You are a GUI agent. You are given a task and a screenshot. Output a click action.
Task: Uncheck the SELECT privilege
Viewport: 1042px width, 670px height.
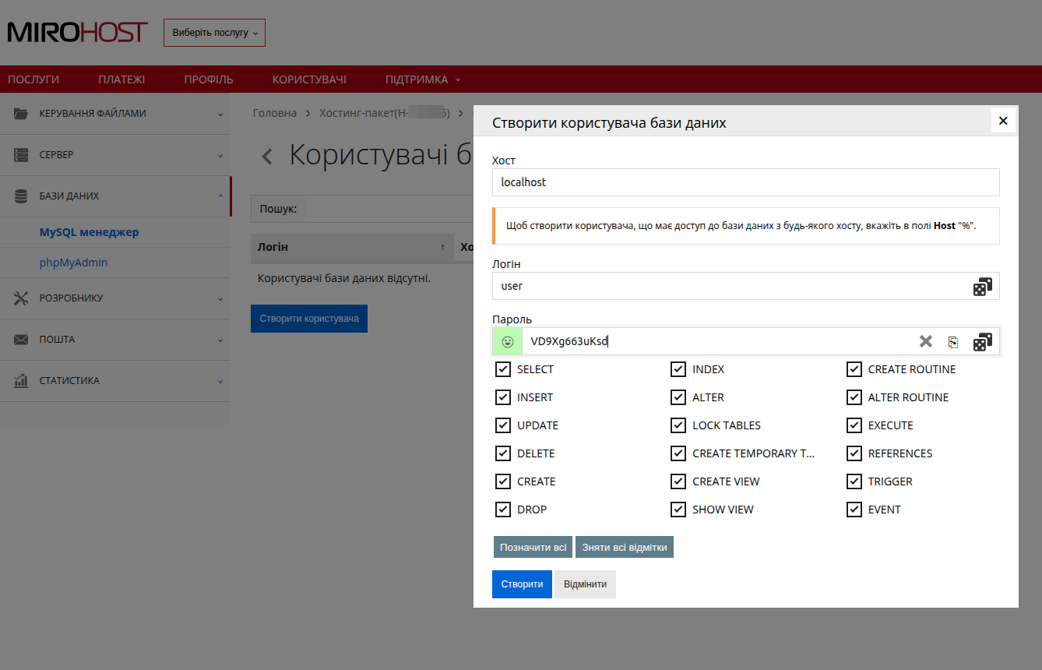[503, 368]
